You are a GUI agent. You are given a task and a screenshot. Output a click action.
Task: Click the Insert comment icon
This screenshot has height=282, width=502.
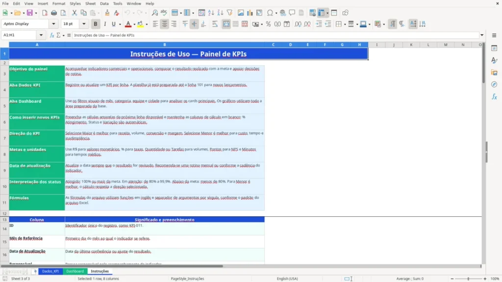[x=292, y=13]
